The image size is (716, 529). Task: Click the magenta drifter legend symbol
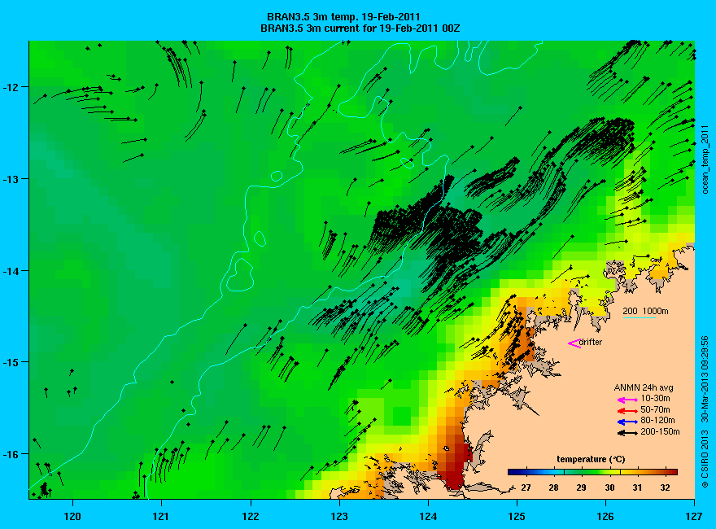(x=574, y=343)
